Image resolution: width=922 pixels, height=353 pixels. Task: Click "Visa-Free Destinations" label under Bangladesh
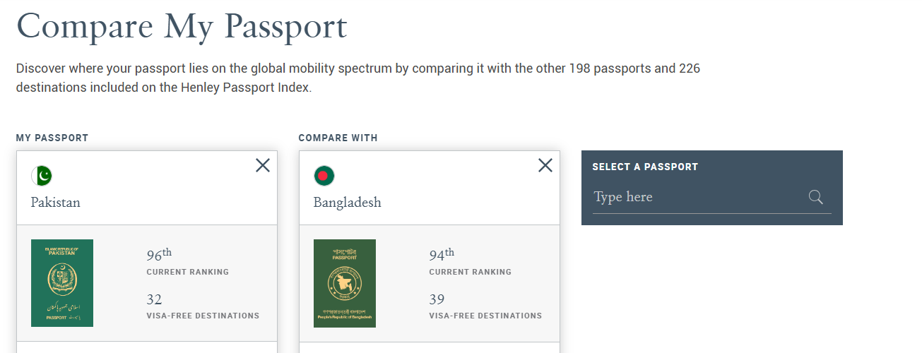tap(485, 316)
